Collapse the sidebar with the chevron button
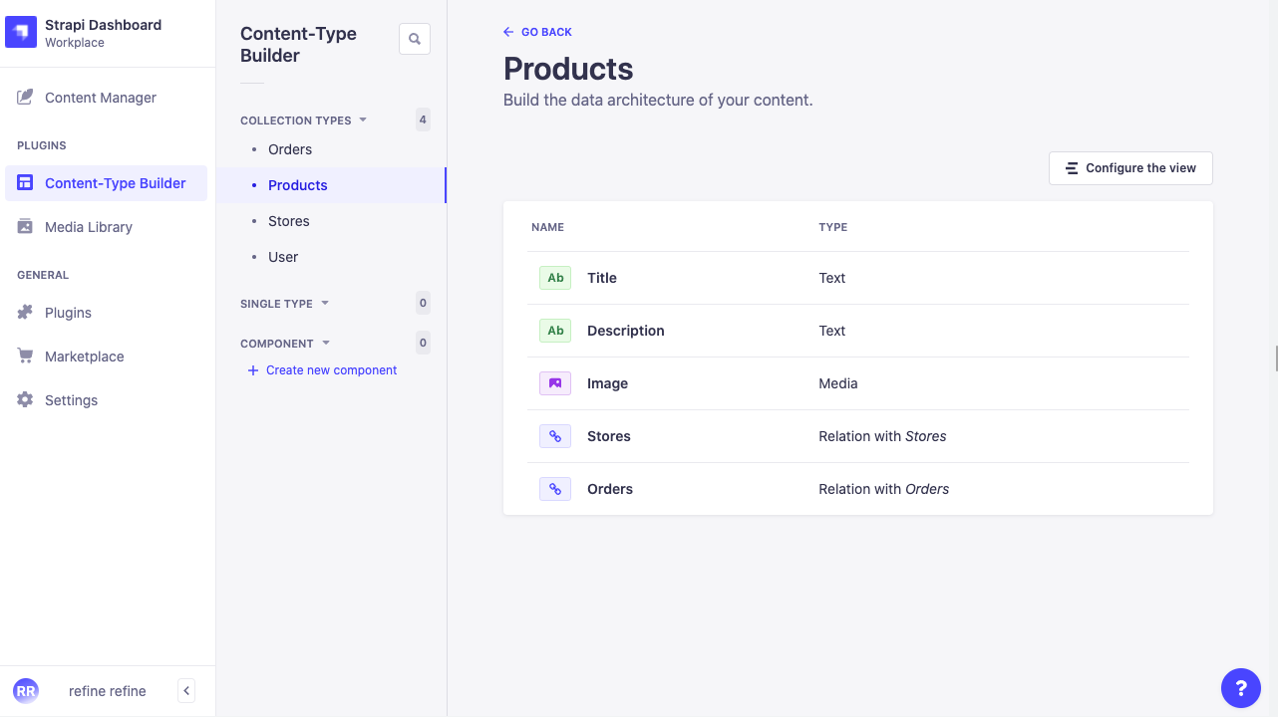1278x717 pixels. tap(185, 690)
